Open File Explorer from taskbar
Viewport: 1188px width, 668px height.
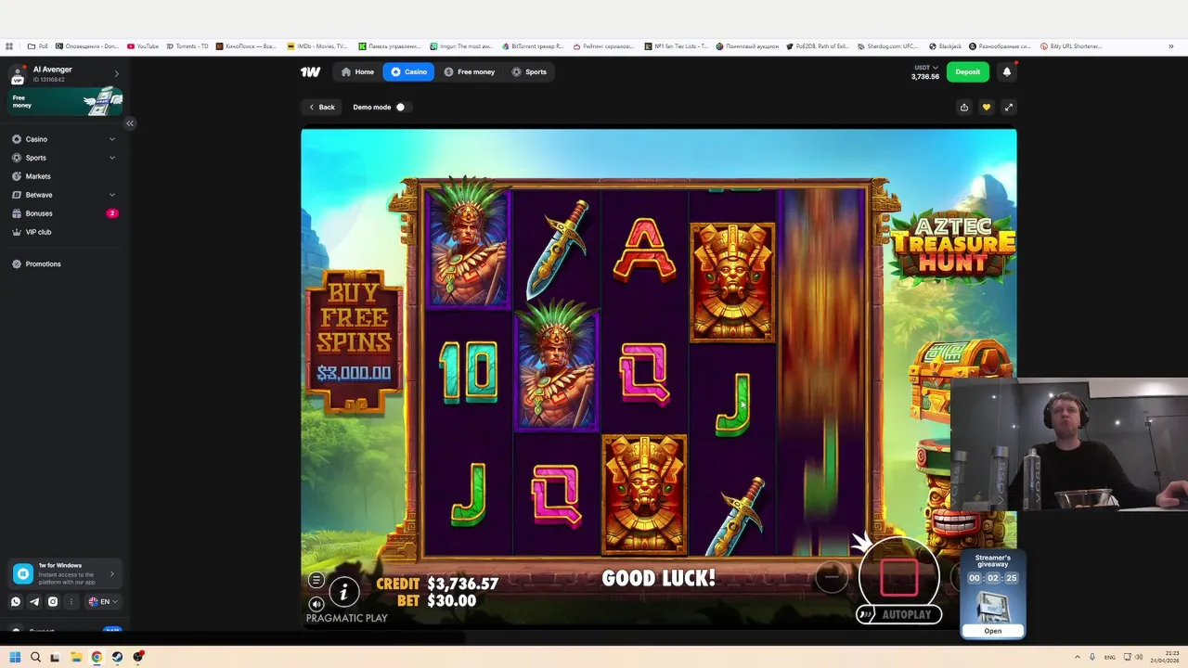point(76,657)
